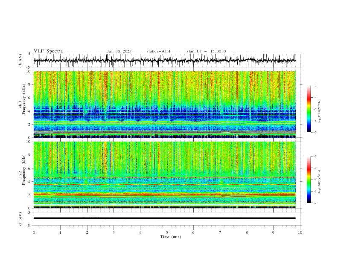Viewport: 338px width, 261px height.
Task: Click the "-5" label on the ch.1 color bar
Action: (315, 109)
